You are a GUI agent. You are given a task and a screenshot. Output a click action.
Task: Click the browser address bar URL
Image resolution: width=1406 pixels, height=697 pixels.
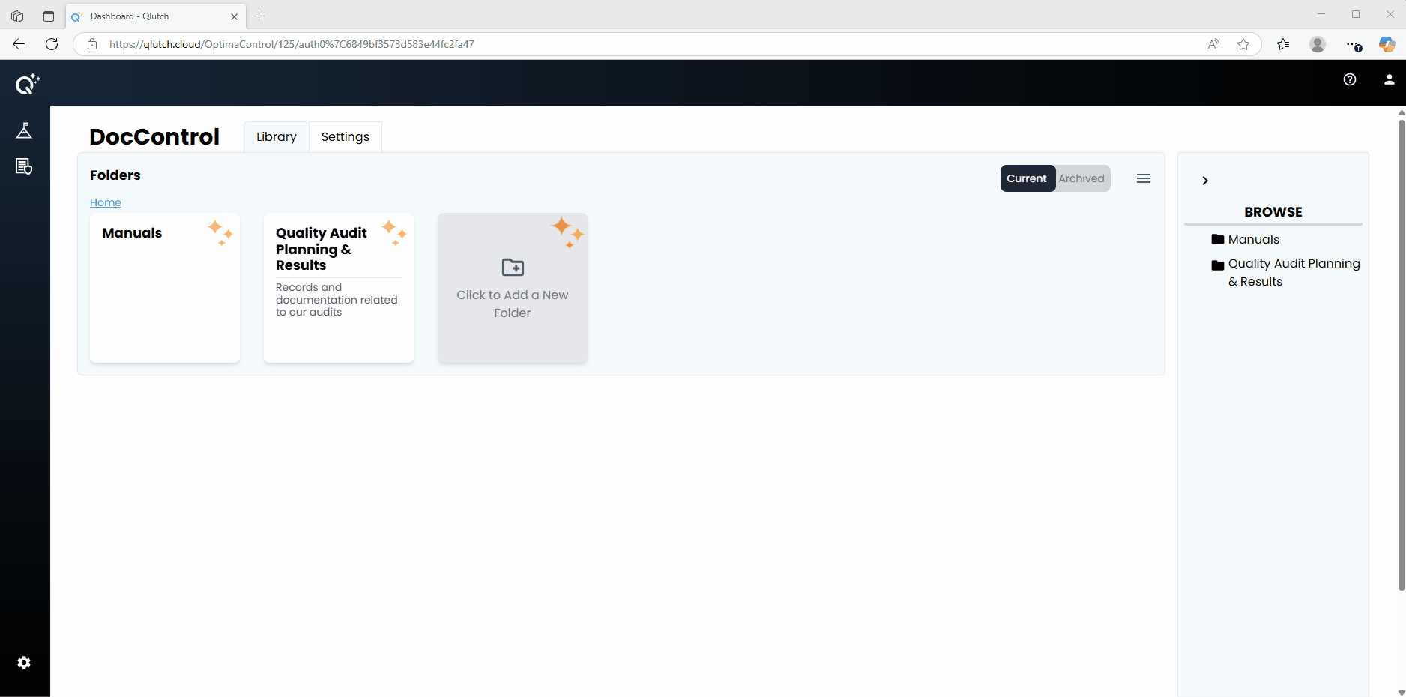[292, 44]
